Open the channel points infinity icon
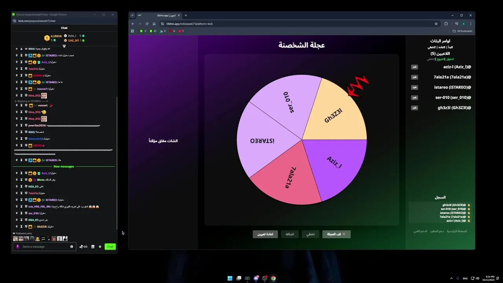Image resolution: width=503 pixels, height=283 pixels. 83,247
